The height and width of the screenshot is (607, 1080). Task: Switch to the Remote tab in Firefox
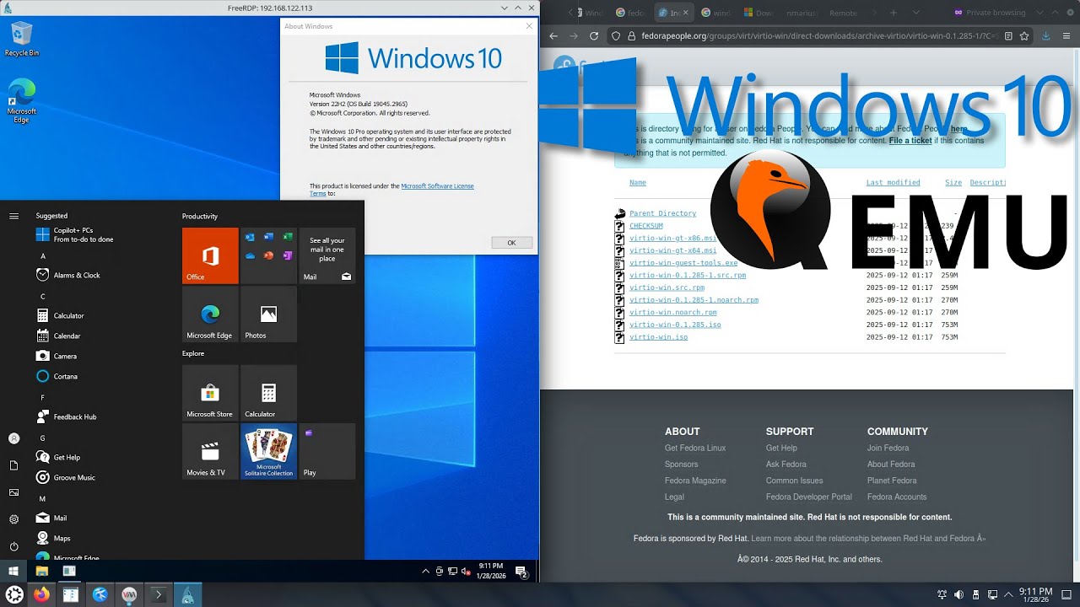844,13
